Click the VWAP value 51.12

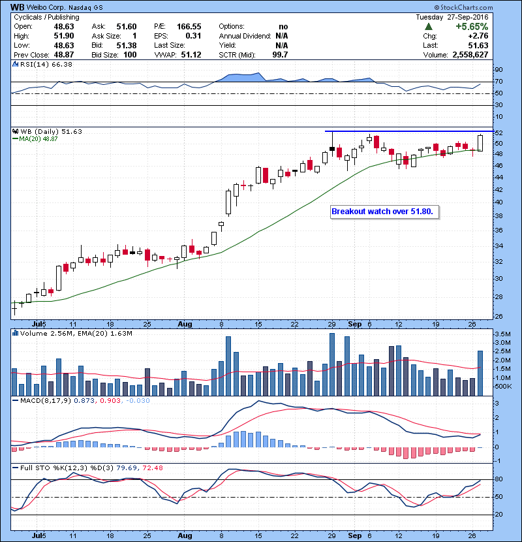191,55
